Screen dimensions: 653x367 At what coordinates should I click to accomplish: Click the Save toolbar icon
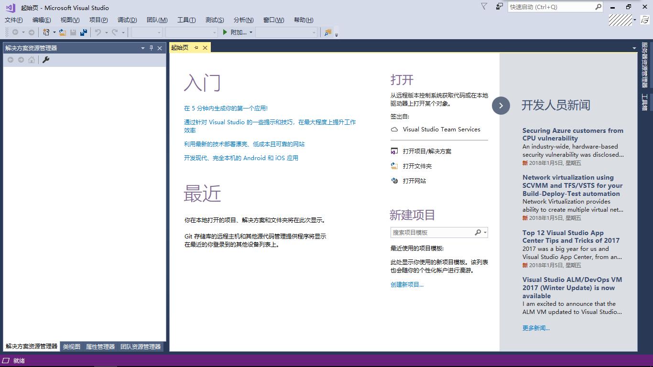coord(73,32)
